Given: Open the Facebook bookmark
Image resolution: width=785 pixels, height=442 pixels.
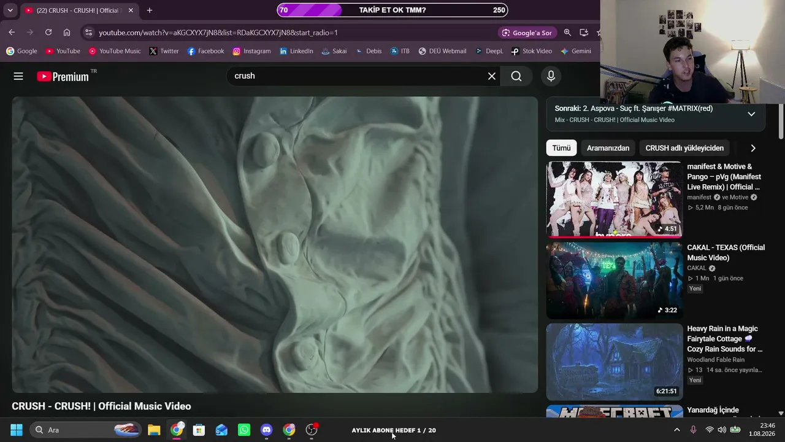Looking at the screenshot, I should (206, 51).
